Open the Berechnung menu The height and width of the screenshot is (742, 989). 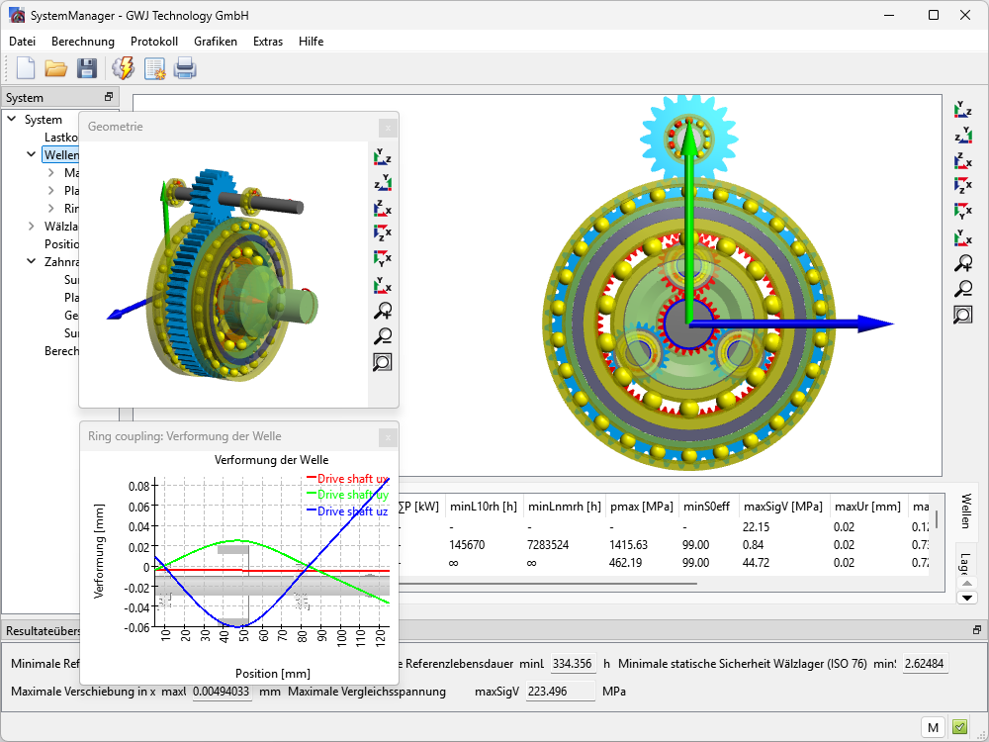83,42
